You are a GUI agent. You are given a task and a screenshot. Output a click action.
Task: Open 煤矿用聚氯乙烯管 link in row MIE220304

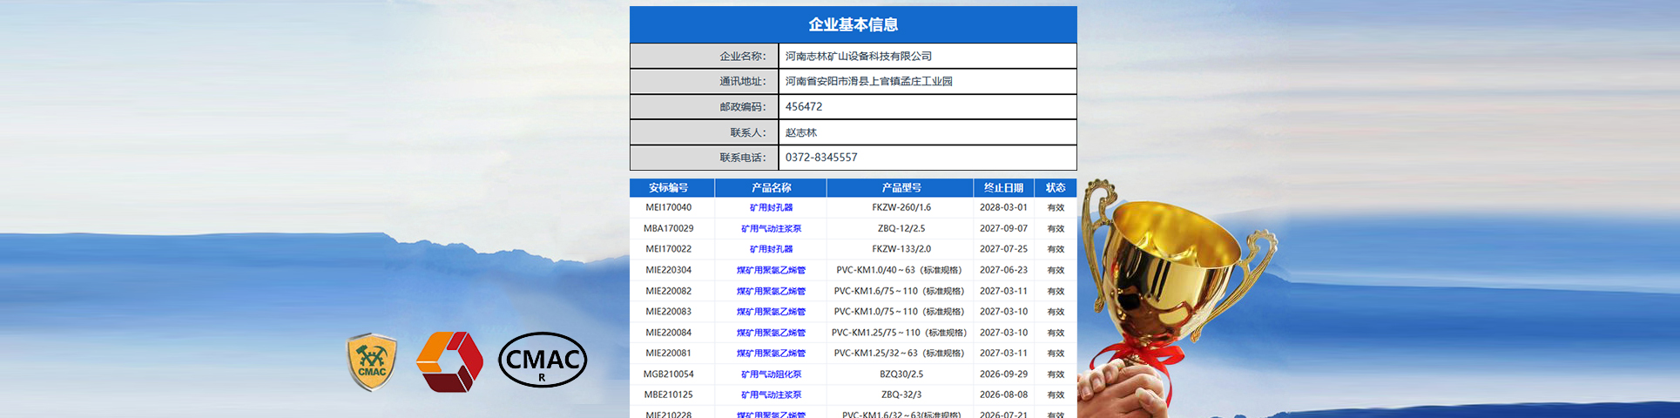pyautogui.click(x=771, y=271)
